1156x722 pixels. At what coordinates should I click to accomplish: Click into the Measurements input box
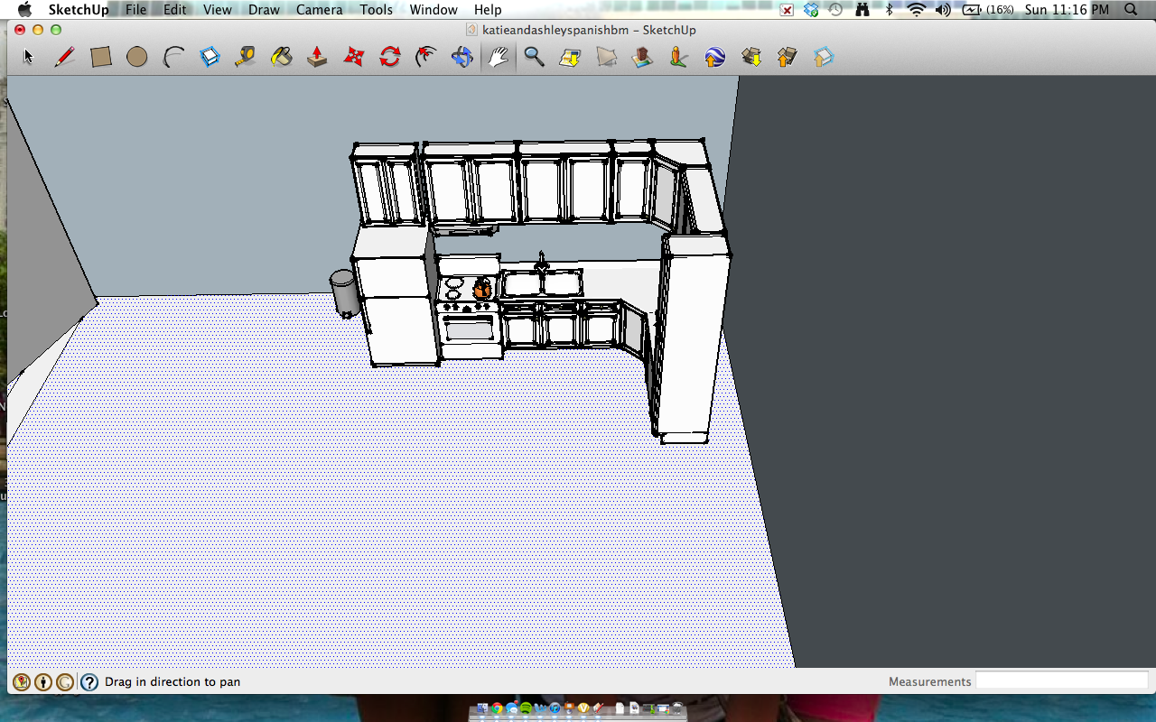pyautogui.click(x=1061, y=681)
